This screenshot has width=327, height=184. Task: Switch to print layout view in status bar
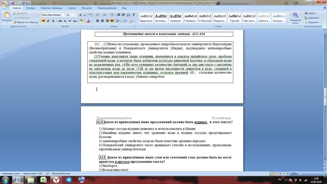(273, 174)
